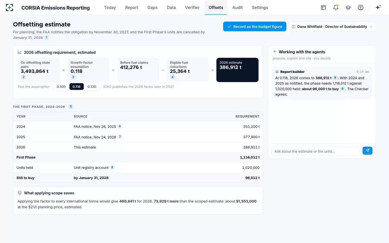Click the 3,493,864 t offsetting state pairs value

coord(35,71)
